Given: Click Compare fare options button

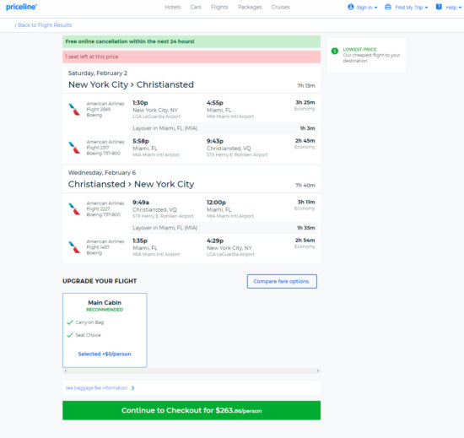Looking at the screenshot, I should pos(282,281).
